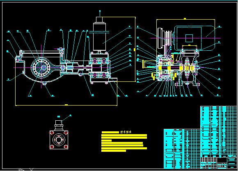
Task: Select the 技术要求 heading text
Action: coord(126,132)
